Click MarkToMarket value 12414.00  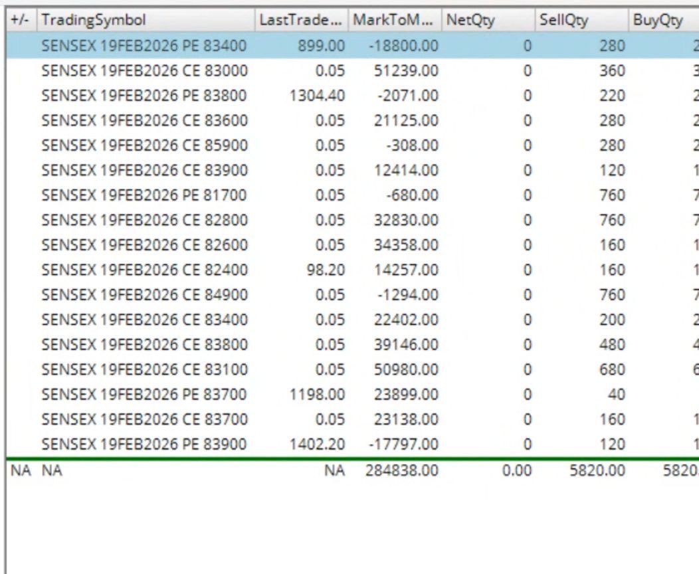406,170
